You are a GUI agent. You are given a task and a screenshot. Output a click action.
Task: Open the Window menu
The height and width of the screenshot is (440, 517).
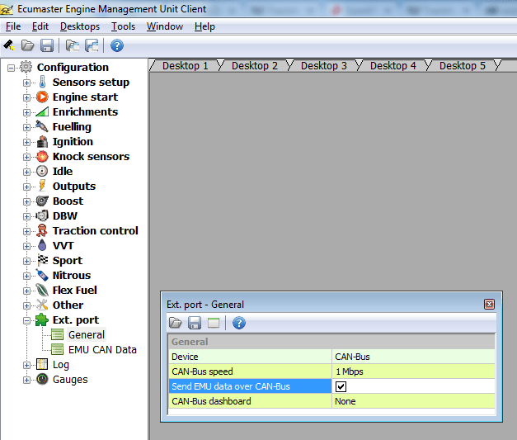point(165,26)
